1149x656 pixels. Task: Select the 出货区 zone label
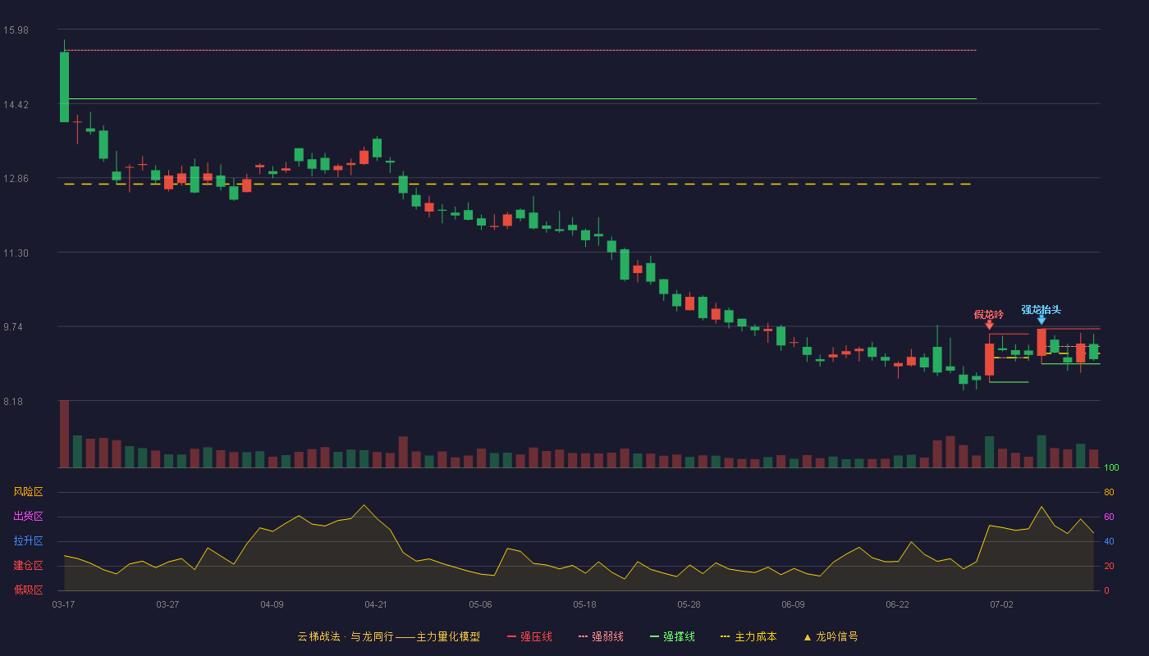[28, 517]
